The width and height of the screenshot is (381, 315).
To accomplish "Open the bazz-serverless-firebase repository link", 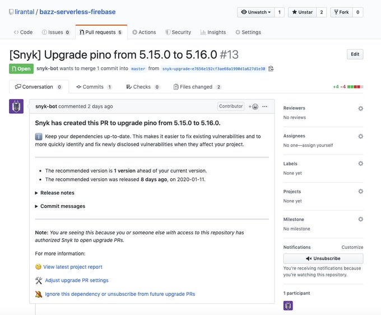I will click(x=77, y=12).
